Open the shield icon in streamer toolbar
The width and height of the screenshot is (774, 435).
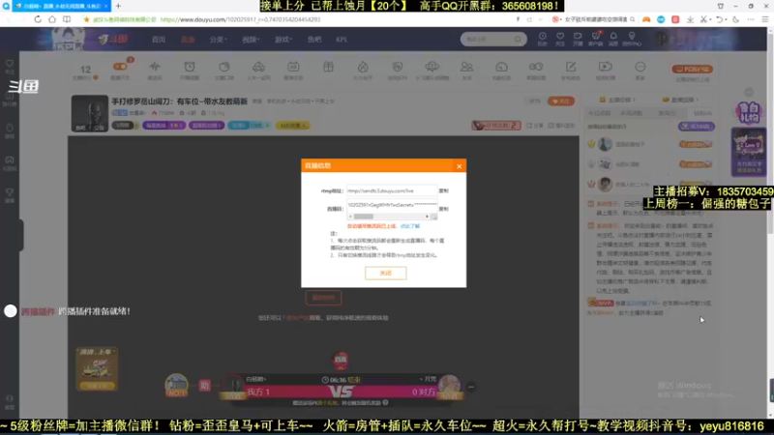coord(398,67)
